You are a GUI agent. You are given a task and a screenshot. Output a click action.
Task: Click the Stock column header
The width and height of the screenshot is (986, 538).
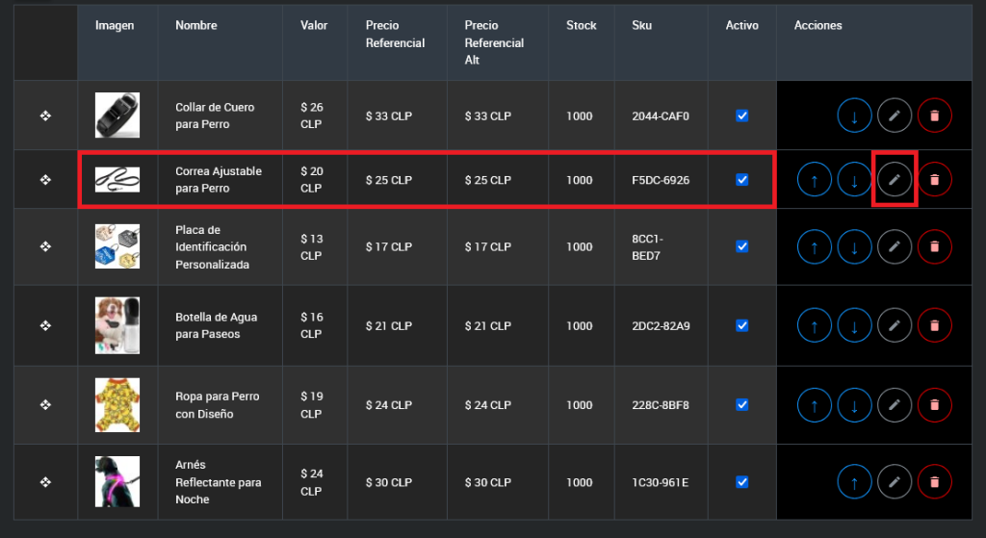581,26
